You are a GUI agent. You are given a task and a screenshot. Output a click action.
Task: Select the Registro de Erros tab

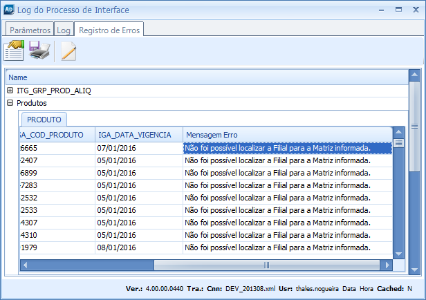(109, 30)
